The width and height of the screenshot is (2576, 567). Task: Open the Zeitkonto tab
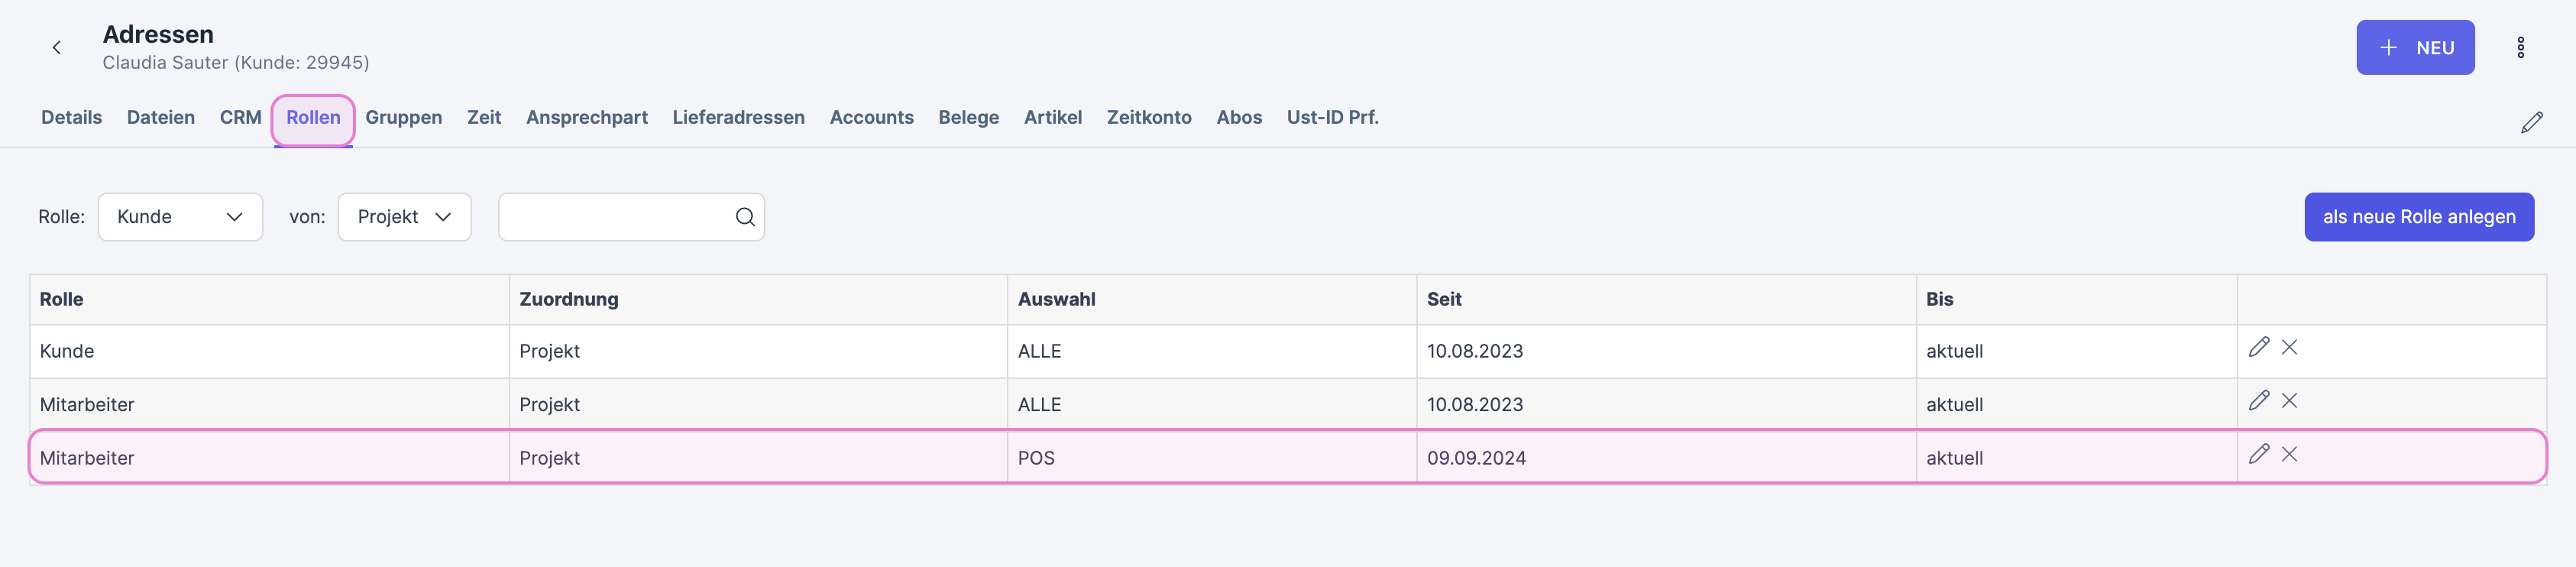[x=1148, y=117]
